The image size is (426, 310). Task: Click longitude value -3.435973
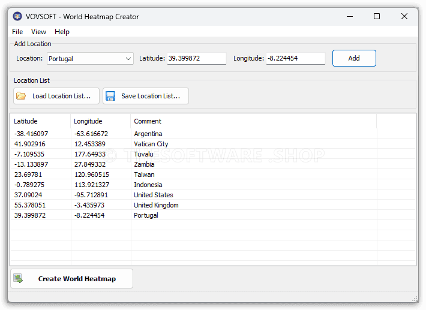89,205
